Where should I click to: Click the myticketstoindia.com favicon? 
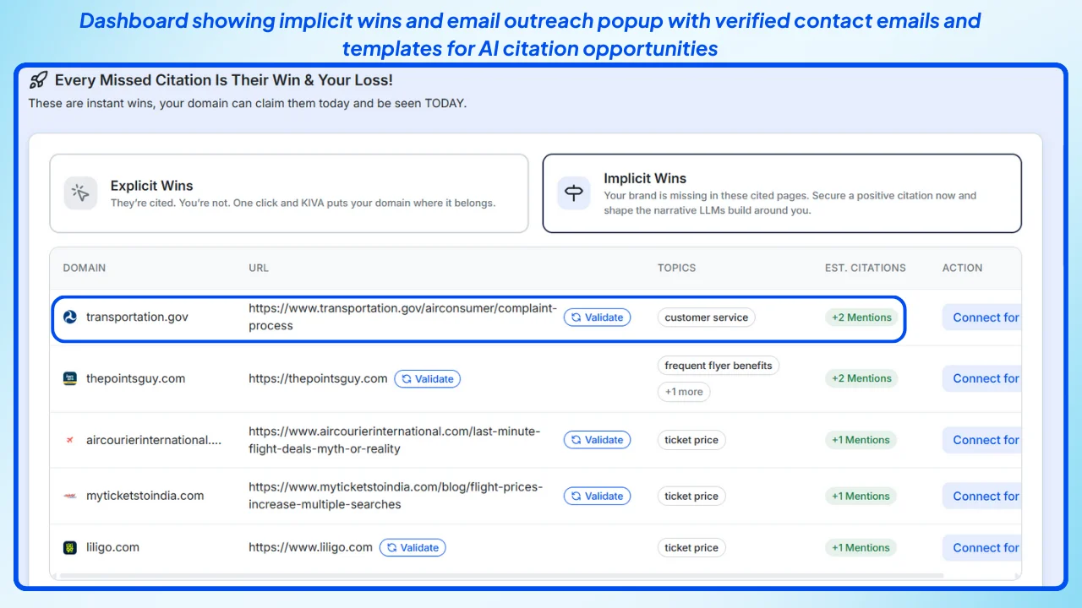pyautogui.click(x=70, y=496)
